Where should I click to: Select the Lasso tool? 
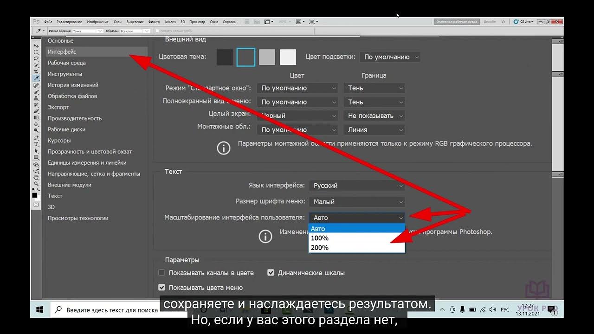pos(36,59)
